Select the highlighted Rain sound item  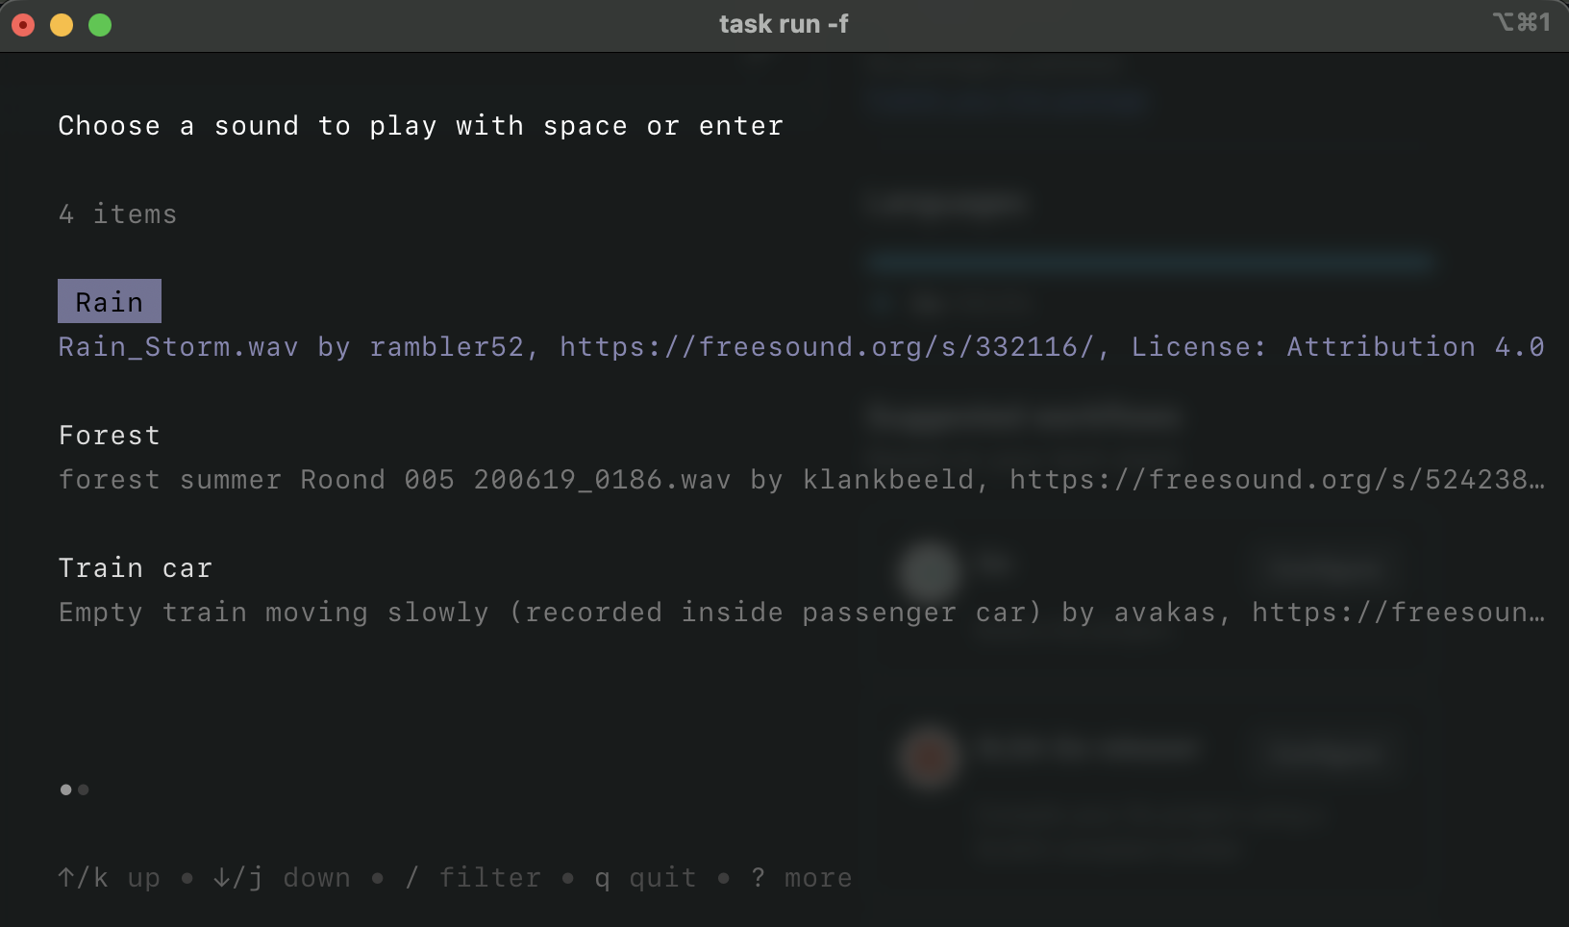(x=110, y=302)
